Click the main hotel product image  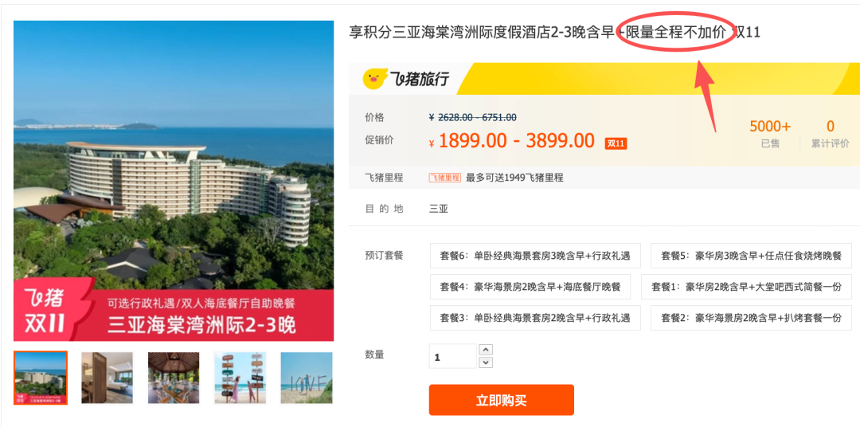174,181
